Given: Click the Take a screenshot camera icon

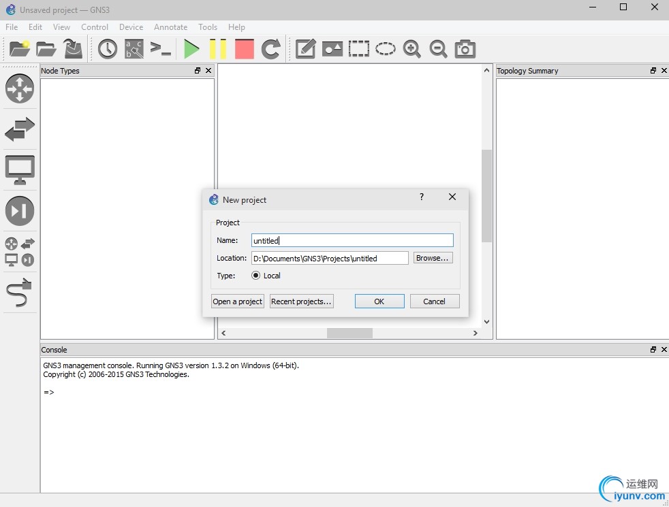Looking at the screenshot, I should pos(465,48).
